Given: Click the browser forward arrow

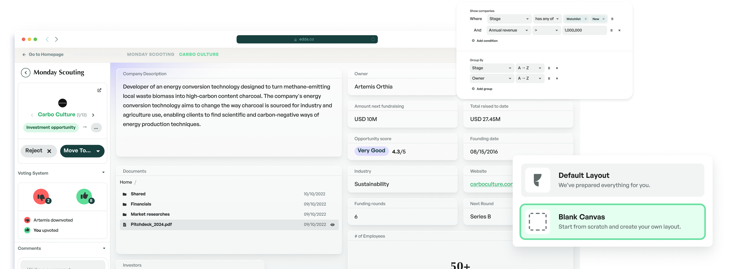Looking at the screenshot, I should (56, 39).
